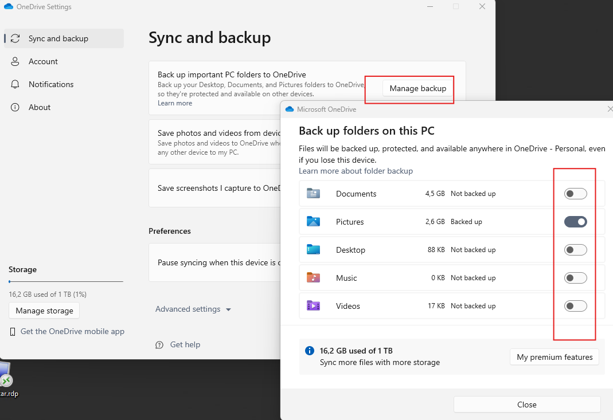Screen dimensions: 613x420
Task: Go to the Account settings page
Action: [64, 61]
